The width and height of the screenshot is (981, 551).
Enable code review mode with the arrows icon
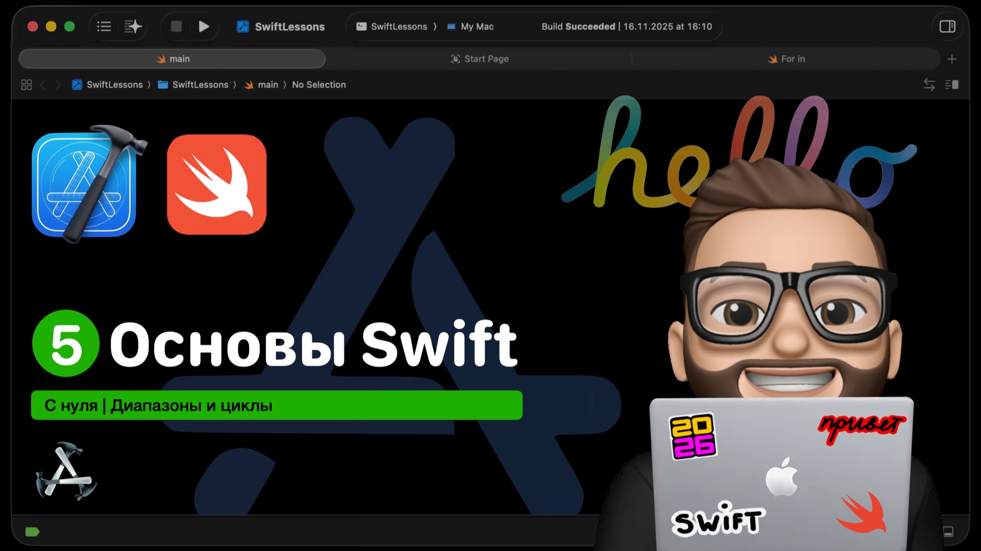click(x=928, y=84)
